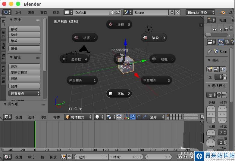Choose 边界框 (bounding box) shading option
The image size is (235, 161).
[74, 59]
